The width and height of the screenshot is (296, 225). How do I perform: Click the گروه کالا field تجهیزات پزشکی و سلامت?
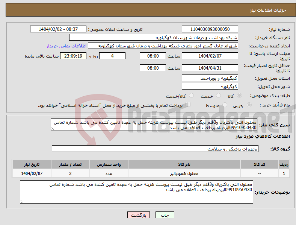pos(155,149)
